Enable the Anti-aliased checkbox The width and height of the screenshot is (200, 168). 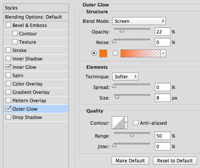(136, 123)
